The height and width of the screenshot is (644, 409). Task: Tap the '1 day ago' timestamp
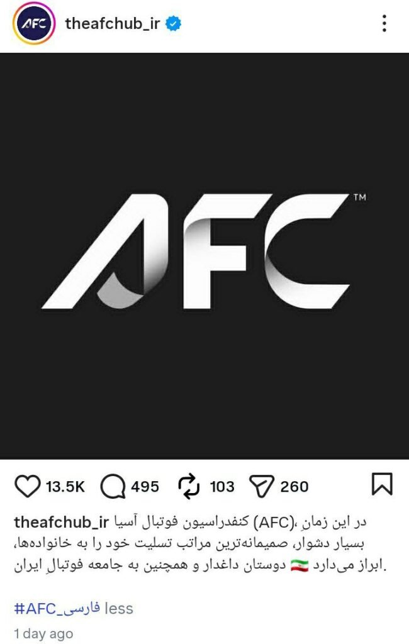(x=43, y=634)
